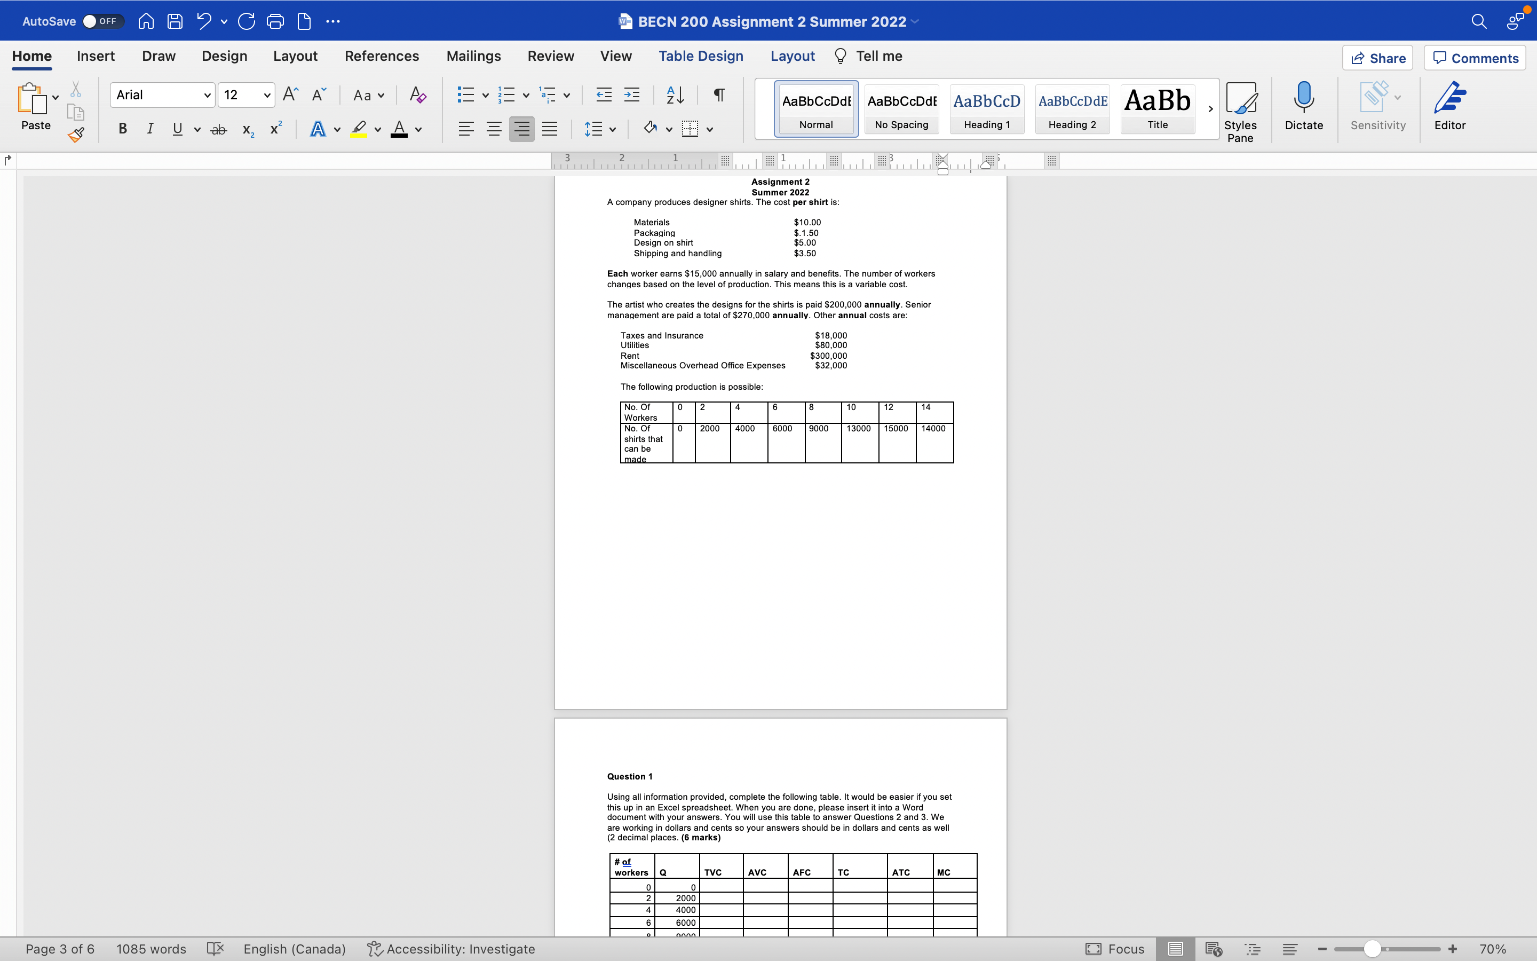Toggle justify alignment
Screen dimensions: 1537x961
pyautogui.click(x=549, y=128)
